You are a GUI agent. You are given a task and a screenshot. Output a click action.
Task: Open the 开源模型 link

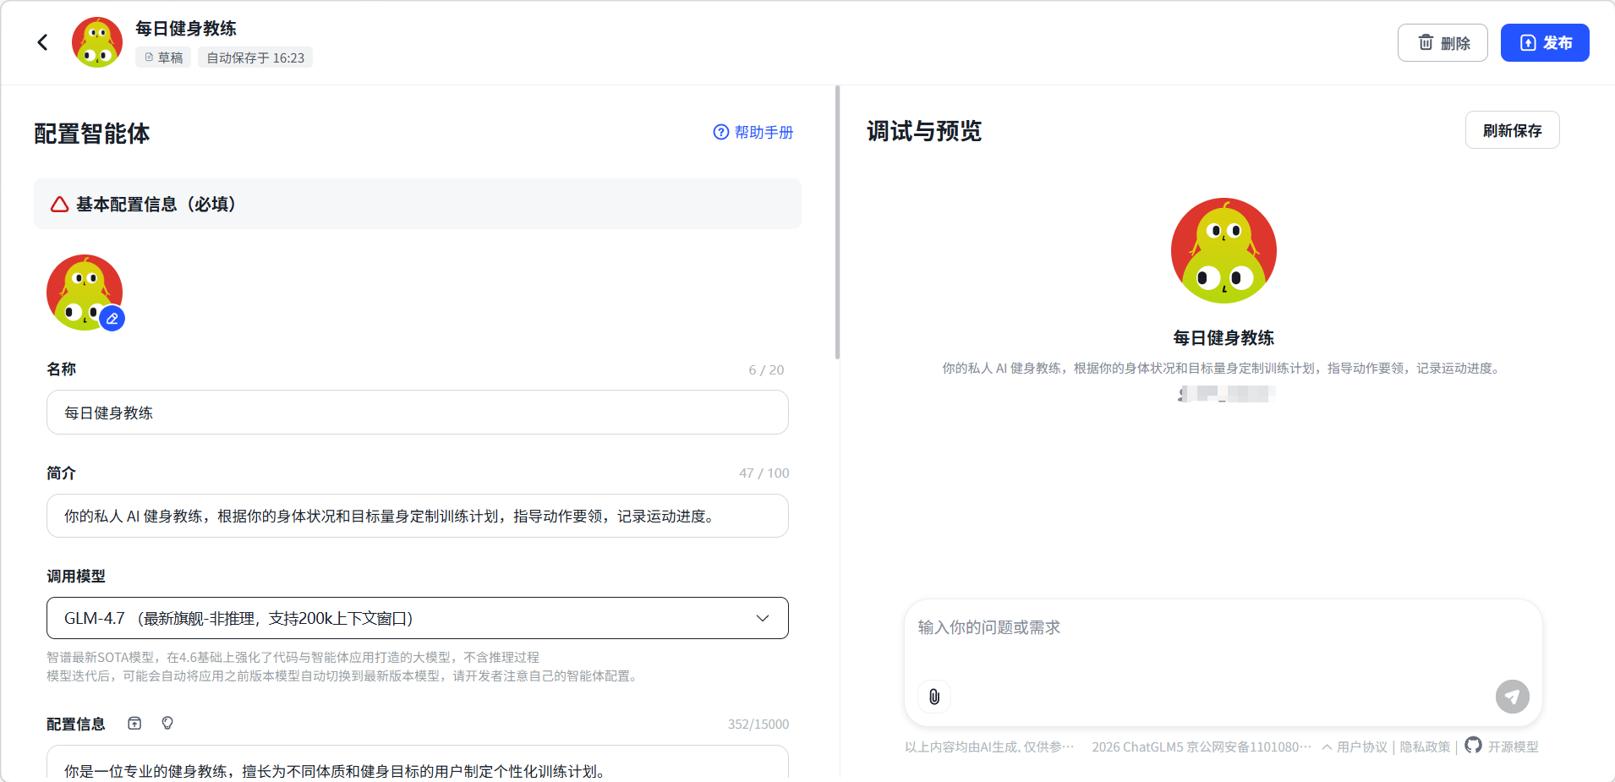coord(1513,746)
